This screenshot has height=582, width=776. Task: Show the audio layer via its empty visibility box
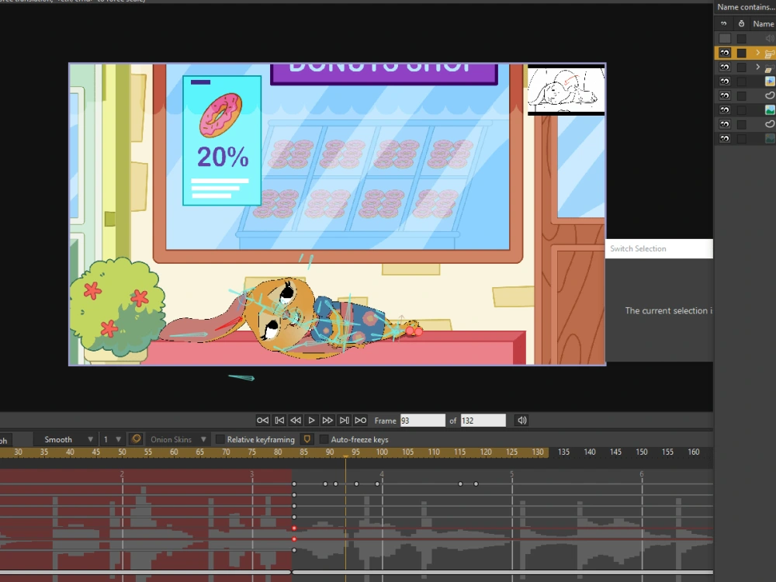click(x=725, y=38)
